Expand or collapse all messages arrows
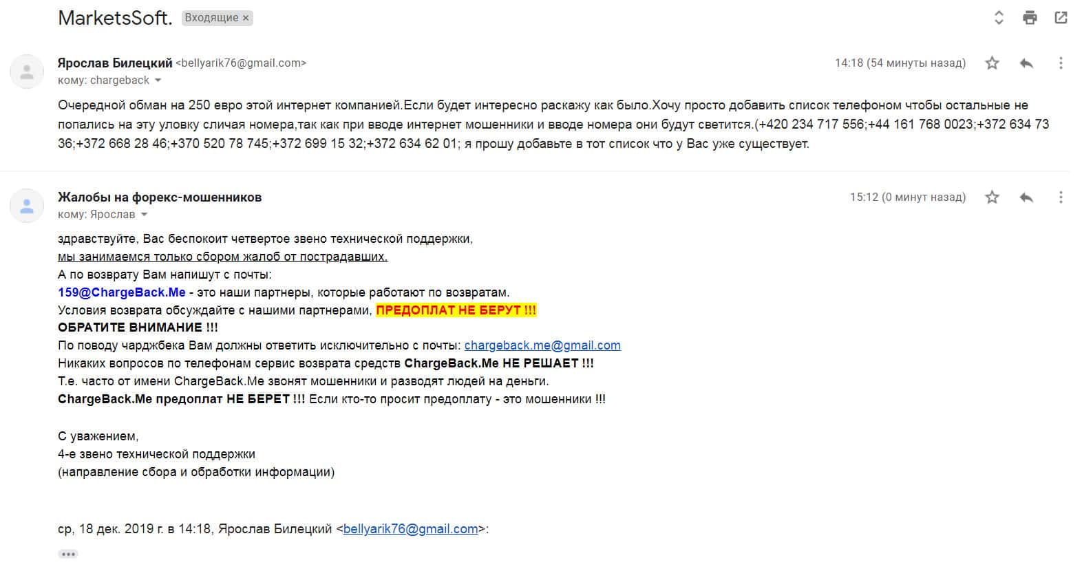The width and height of the screenshot is (1082, 580). tap(999, 18)
